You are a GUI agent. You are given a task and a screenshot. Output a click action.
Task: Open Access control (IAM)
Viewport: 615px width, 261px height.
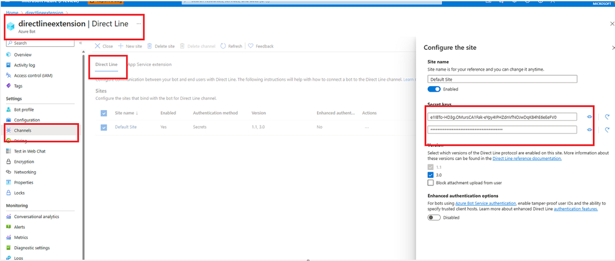click(33, 75)
